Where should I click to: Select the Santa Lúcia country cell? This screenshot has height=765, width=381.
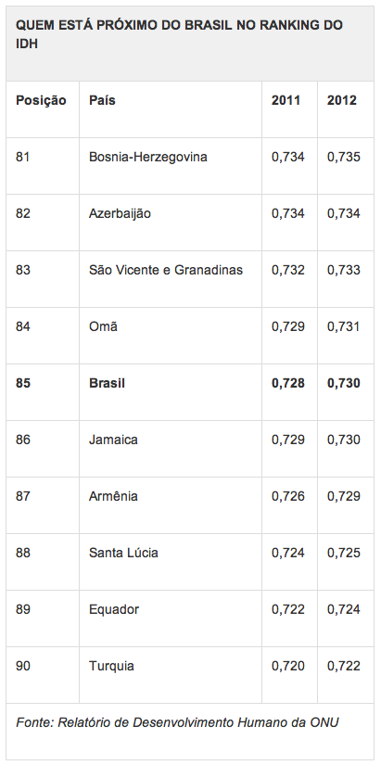pos(123,553)
